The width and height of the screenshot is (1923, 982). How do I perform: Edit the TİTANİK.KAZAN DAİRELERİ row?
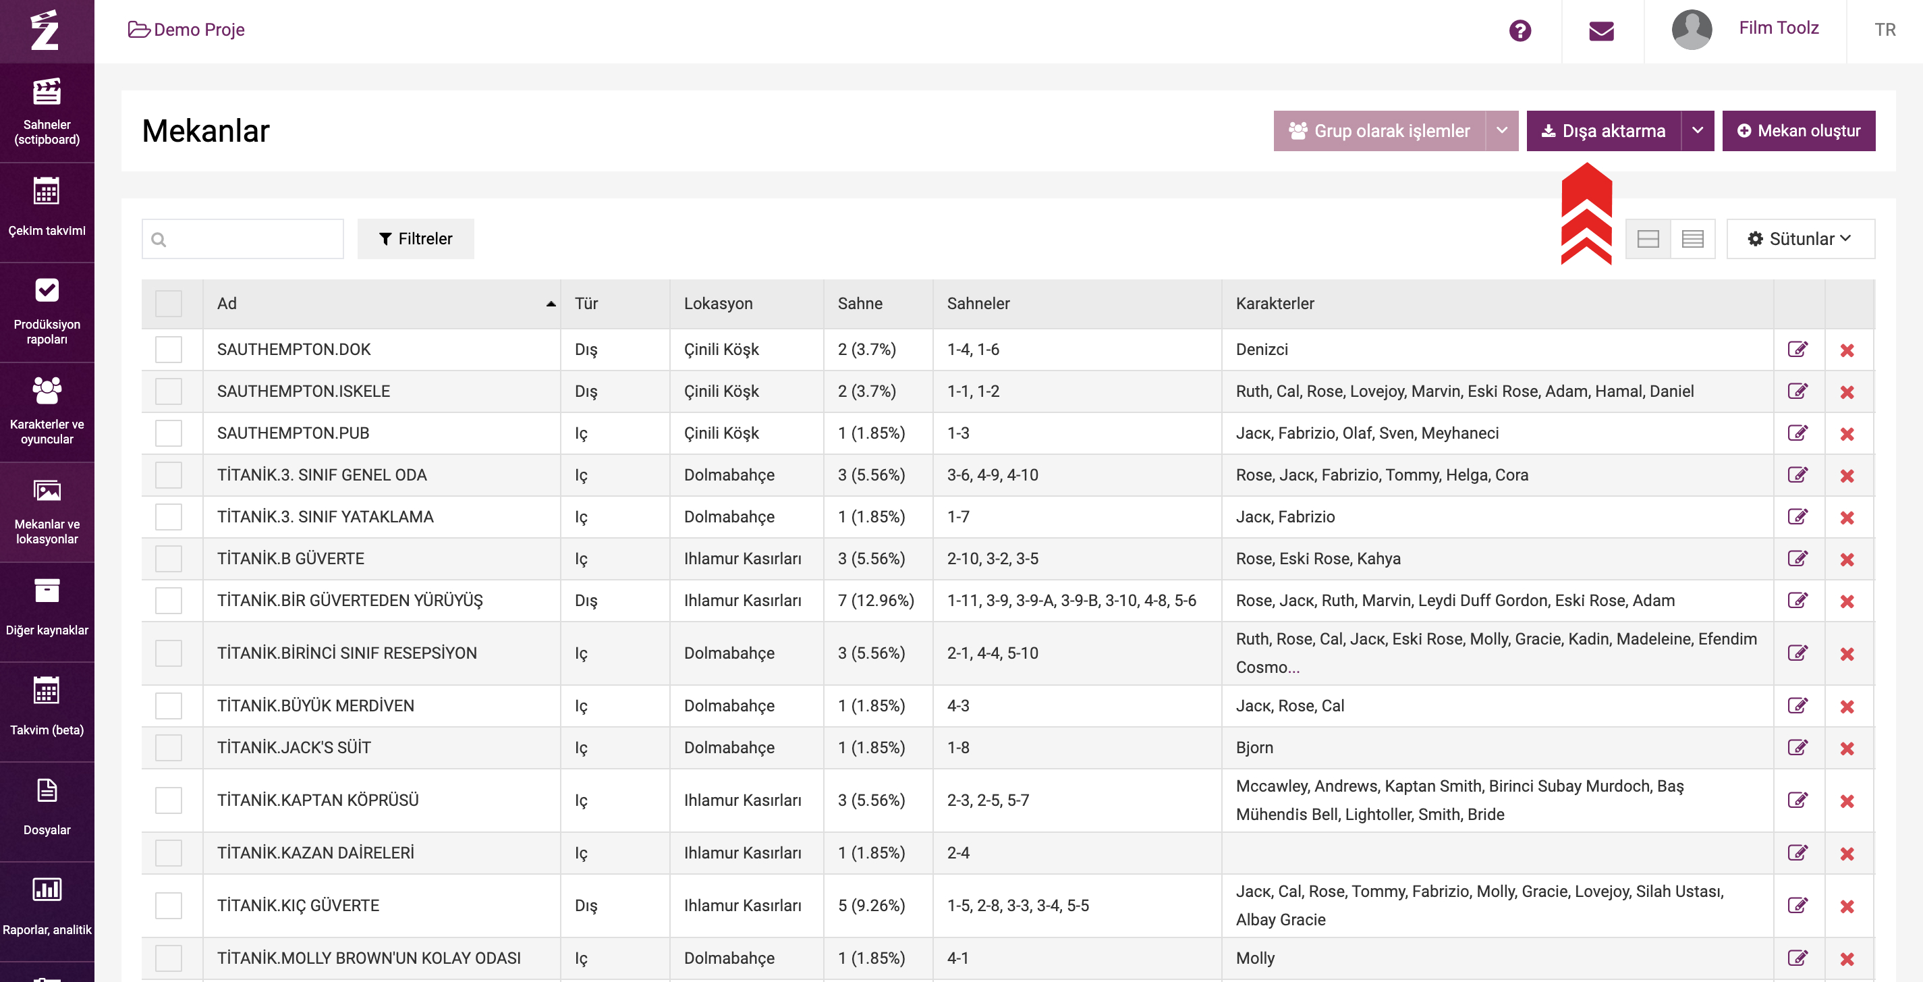pyautogui.click(x=1797, y=853)
